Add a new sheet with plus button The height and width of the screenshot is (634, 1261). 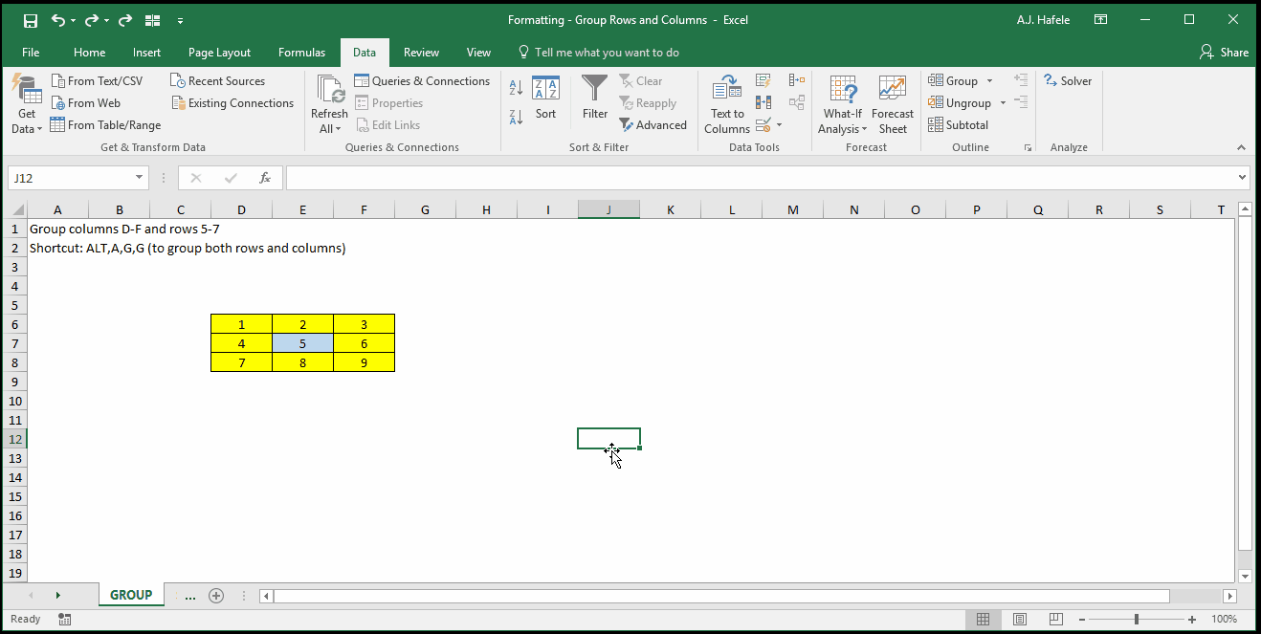pyautogui.click(x=216, y=596)
